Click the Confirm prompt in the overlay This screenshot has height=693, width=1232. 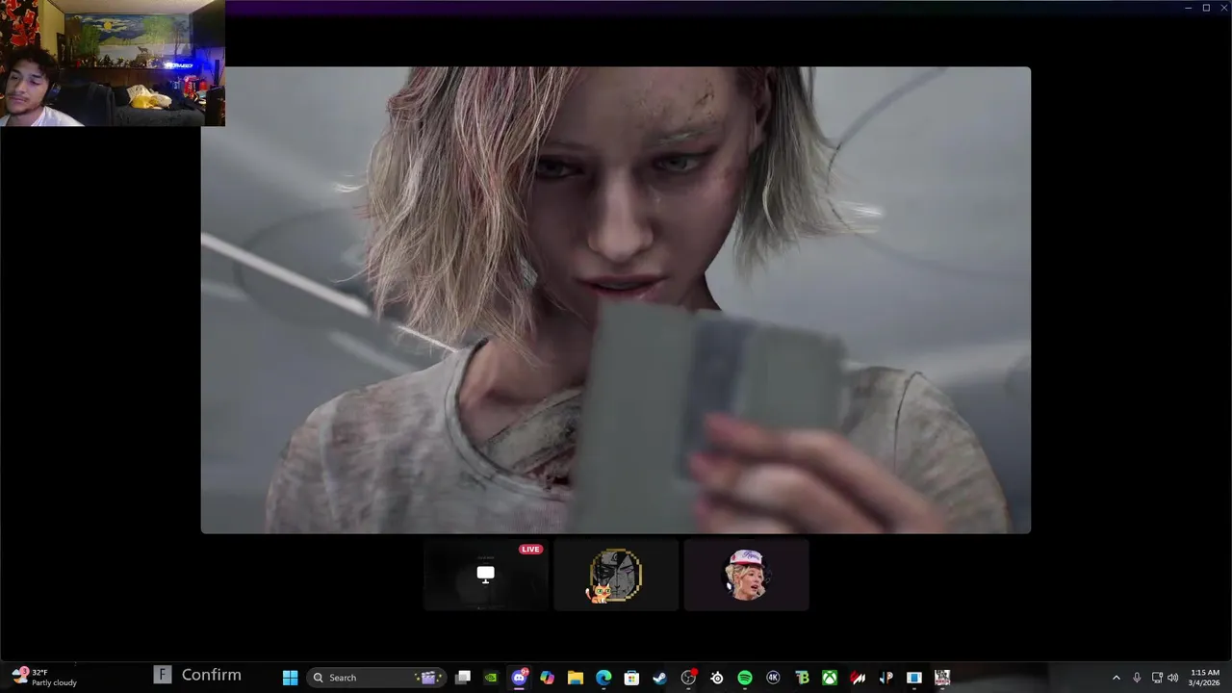pyautogui.click(x=198, y=675)
